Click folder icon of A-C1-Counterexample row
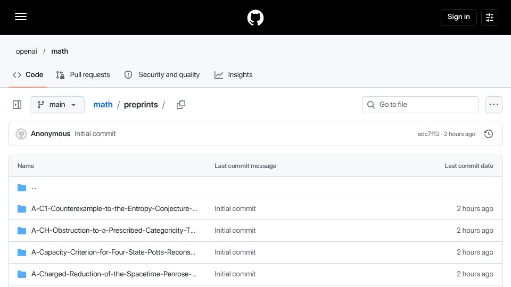Screen dimensions: 511x287 coord(22,209)
